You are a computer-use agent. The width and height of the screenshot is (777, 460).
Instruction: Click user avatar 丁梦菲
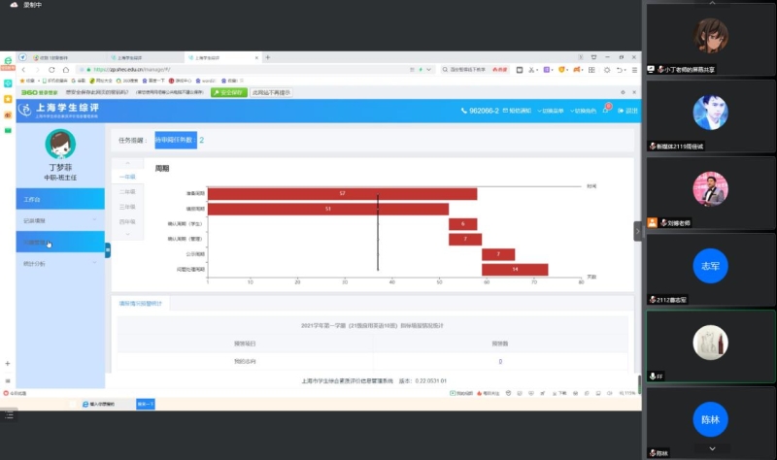click(60, 144)
